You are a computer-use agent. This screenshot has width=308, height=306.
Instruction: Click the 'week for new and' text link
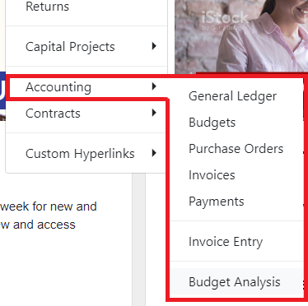coord(49,206)
